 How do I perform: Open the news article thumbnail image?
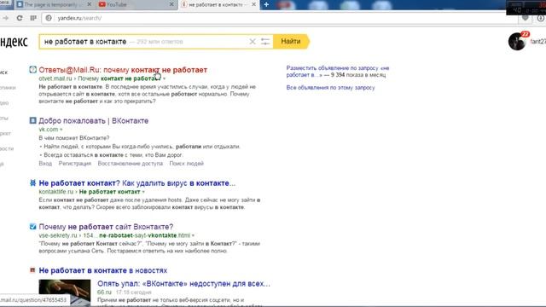click(x=65, y=293)
